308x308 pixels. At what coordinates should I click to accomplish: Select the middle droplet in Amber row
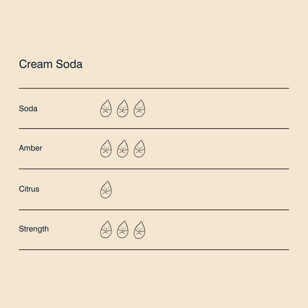[x=123, y=149]
